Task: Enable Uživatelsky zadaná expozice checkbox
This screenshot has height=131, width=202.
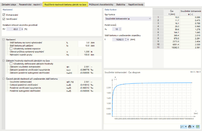Action: click(x=11, y=49)
